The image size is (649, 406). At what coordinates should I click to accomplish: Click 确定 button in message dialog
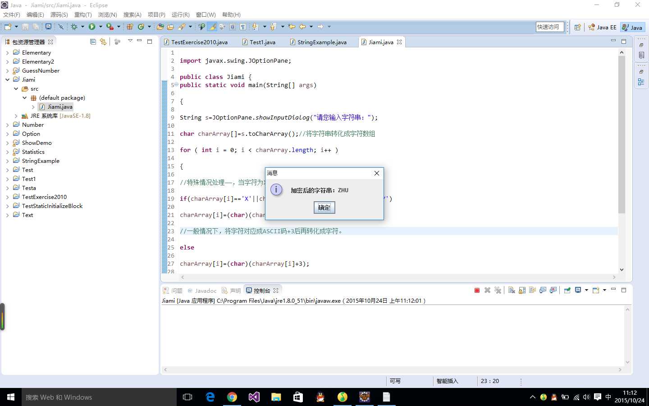point(324,208)
